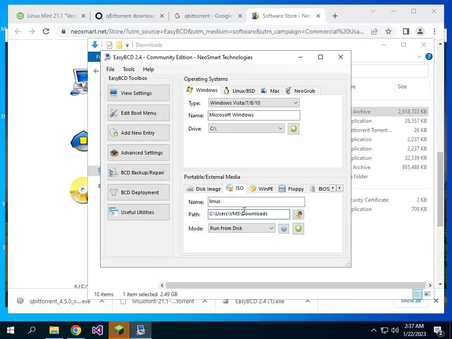Viewport: 452px width, 339px height.
Task: Switch to the Disk Image tab
Action: pos(203,189)
